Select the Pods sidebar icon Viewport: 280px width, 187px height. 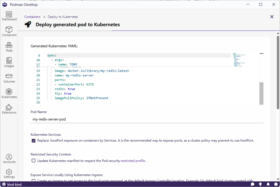click(x=9, y=47)
